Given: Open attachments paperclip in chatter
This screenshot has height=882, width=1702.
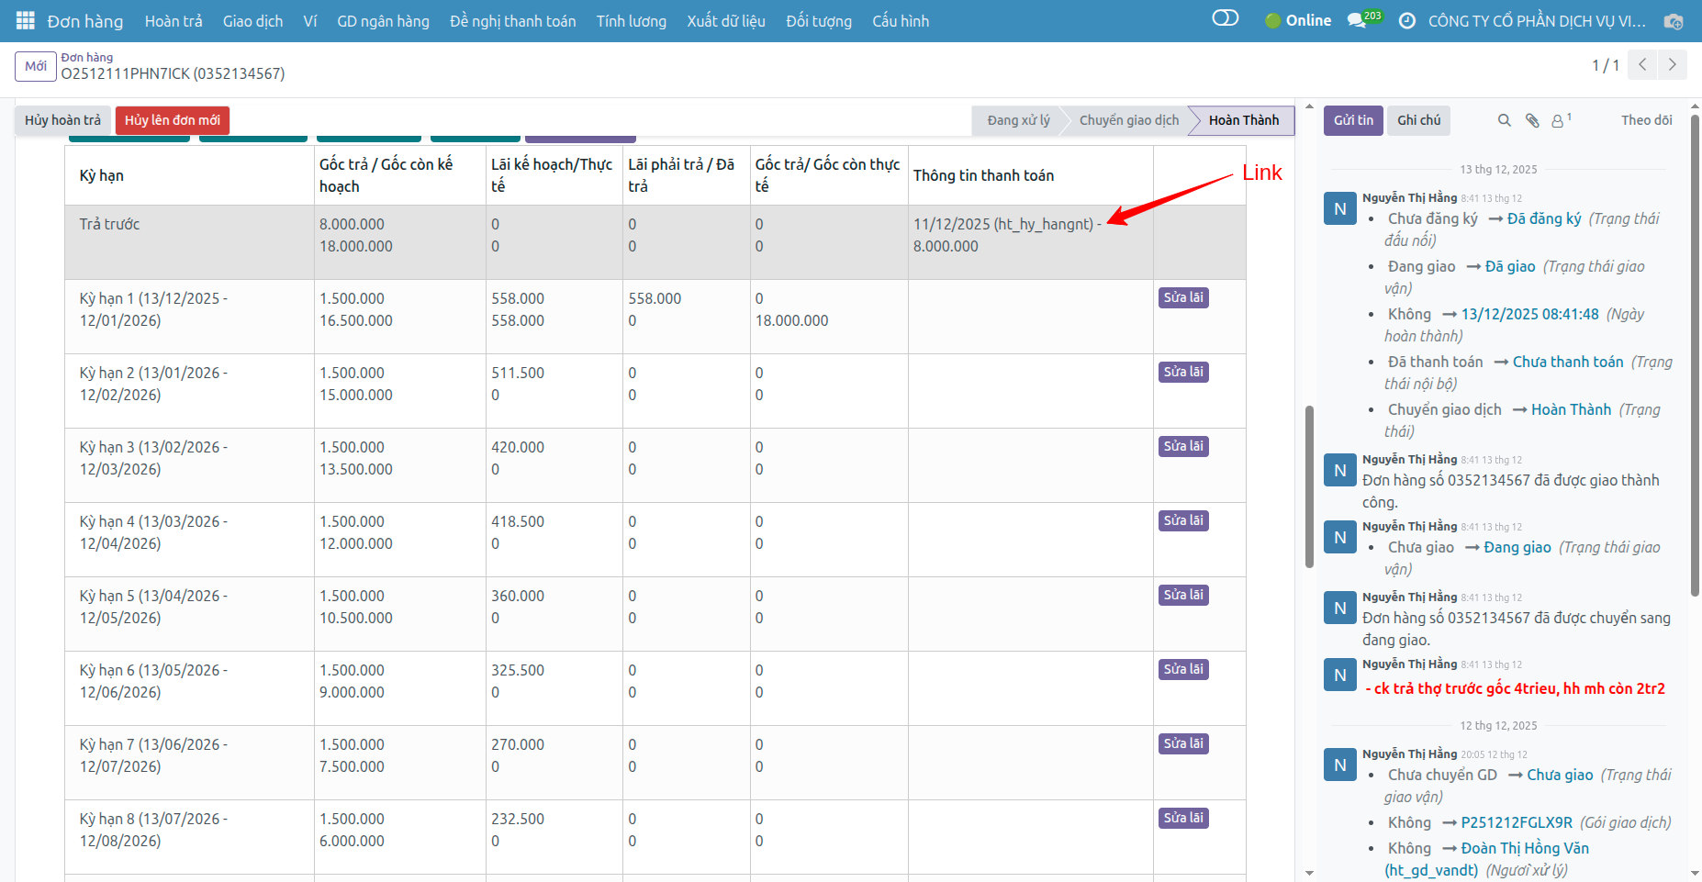Looking at the screenshot, I should point(1532,120).
